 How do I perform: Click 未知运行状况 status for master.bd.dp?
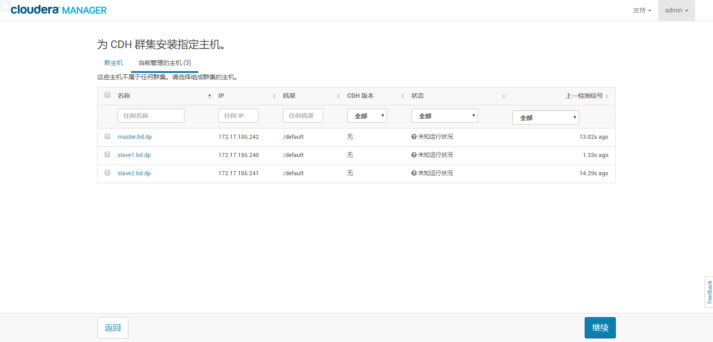(x=435, y=137)
